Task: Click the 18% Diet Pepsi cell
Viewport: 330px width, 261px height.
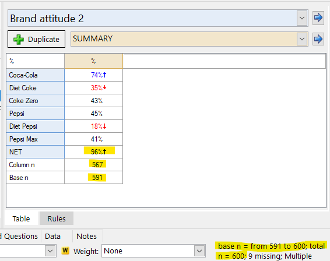Action: pos(94,126)
